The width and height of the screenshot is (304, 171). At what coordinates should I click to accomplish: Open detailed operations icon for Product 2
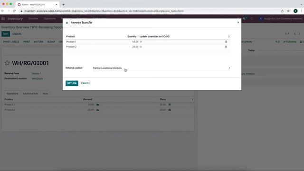170,110
